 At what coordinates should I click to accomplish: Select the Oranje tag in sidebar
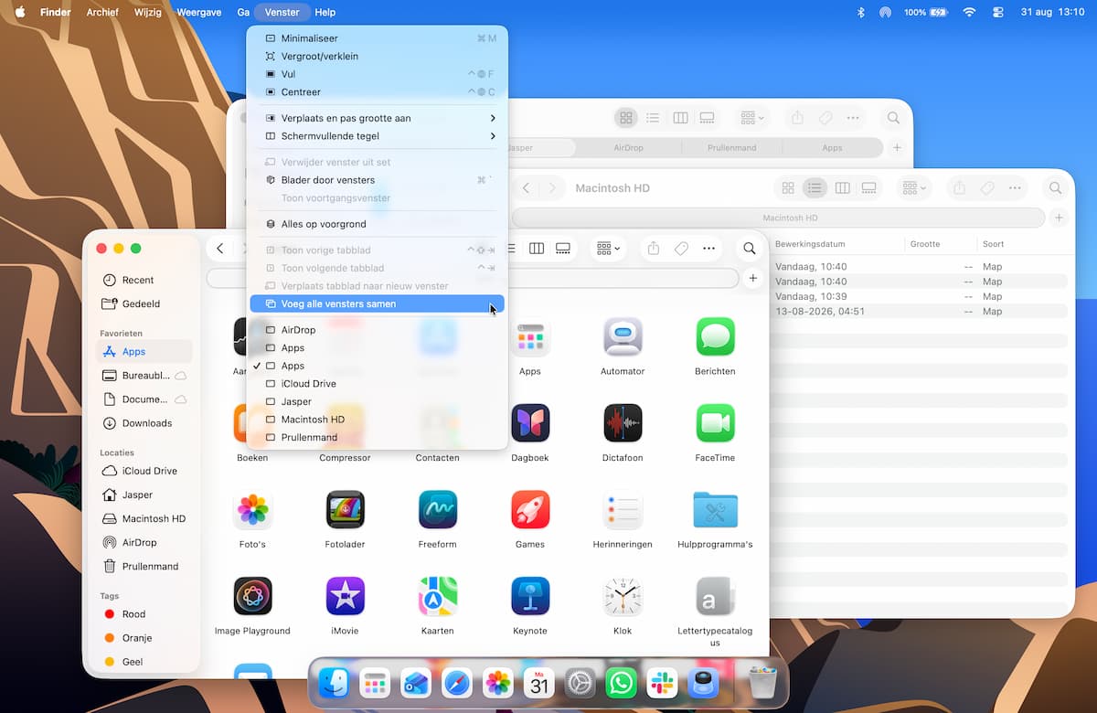(x=144, y=638)
